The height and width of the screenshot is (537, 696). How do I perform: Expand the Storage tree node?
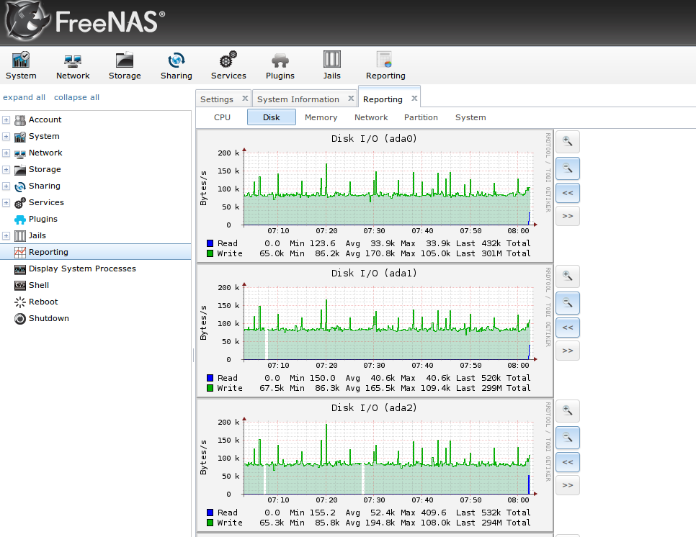(6, 169)
